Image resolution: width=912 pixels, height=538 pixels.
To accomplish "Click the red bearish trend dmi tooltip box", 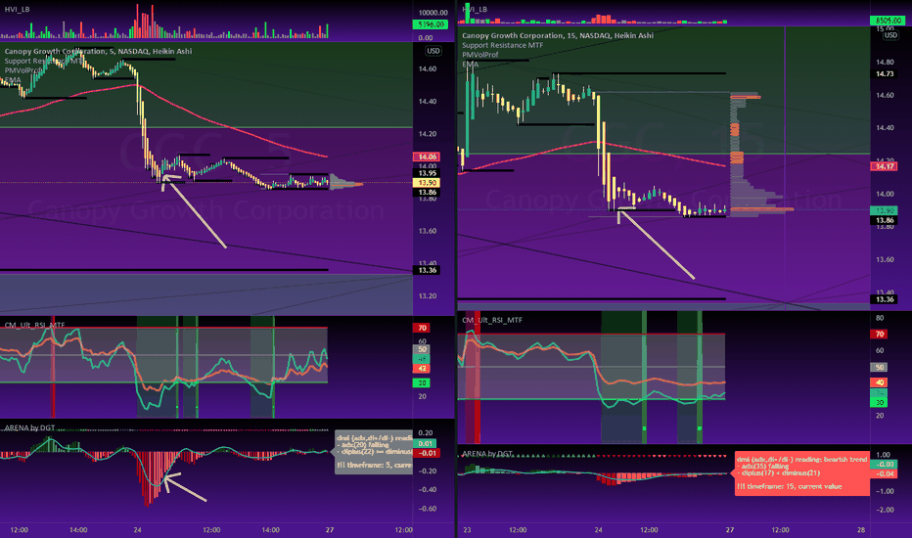I will 802,472.
